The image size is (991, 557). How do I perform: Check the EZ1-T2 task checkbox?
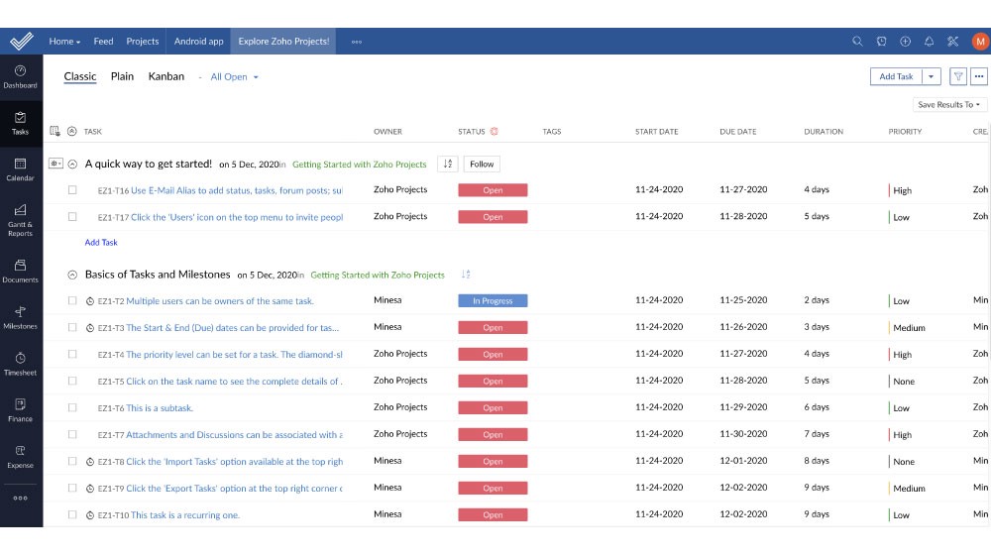[72, 301]
